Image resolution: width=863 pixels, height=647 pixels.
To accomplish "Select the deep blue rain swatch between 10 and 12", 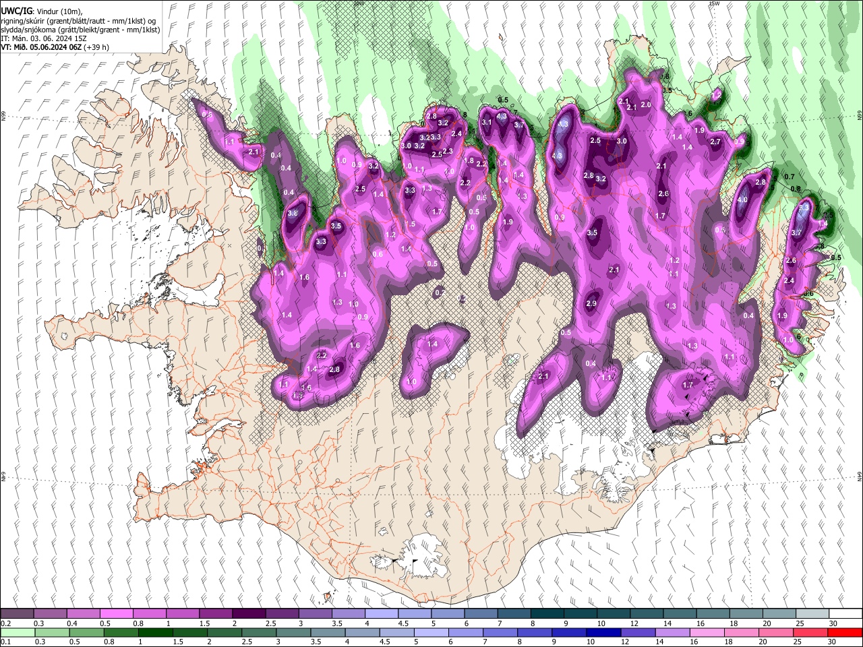I will [x=602, y=633].
